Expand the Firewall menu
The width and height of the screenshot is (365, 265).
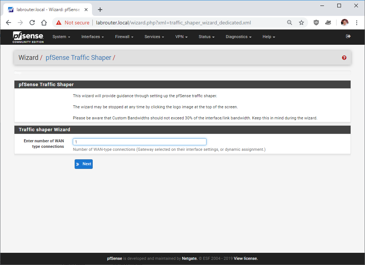point(124,37)
